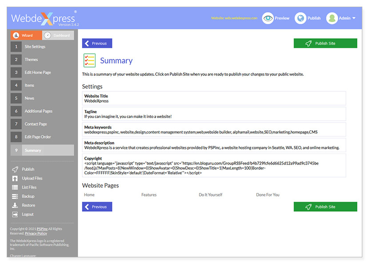Click the top Publish Site button
The width and height of the screenshot is (369, 264).
click(325, 43)
